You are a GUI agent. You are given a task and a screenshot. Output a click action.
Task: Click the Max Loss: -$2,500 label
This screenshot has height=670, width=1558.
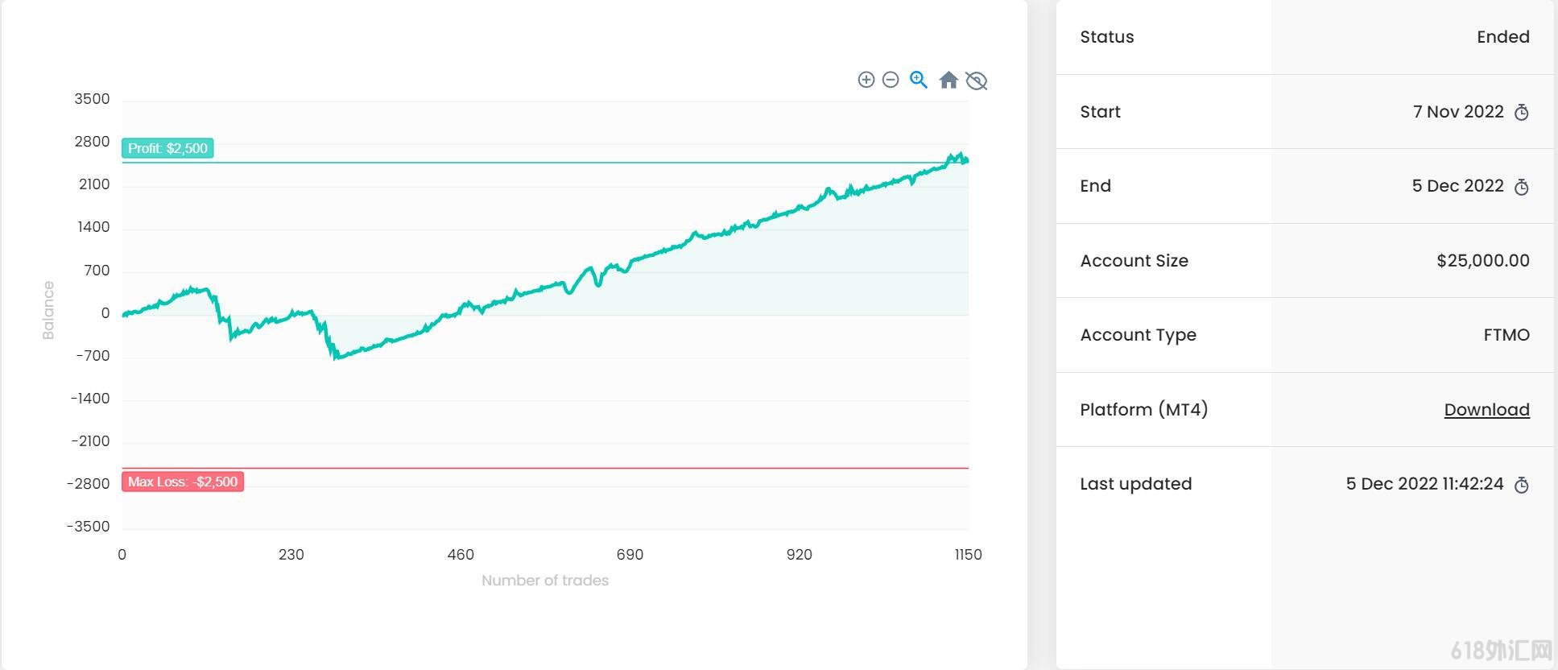pos(183,482)
